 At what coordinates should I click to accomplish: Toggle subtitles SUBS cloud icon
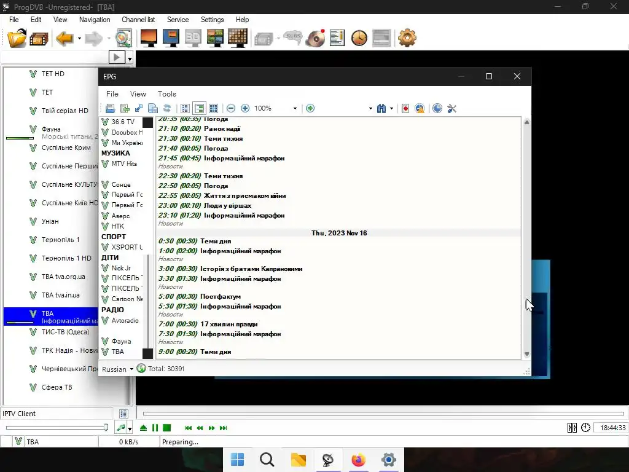(293, 37)
